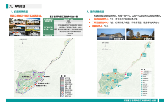This screenshot has height=105, width=167.
Task: Click the red 漂流终点 marker on map
Action: [43, 77]
